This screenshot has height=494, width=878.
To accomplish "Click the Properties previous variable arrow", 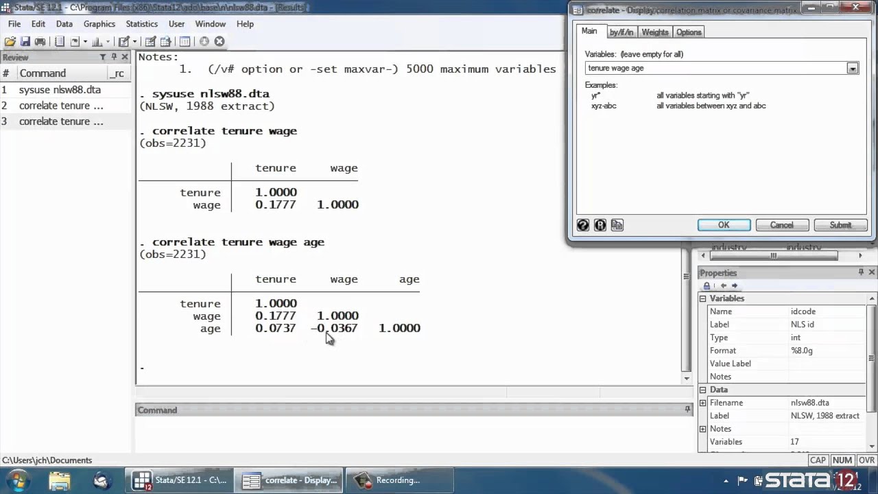I will (x=723, y=285).
